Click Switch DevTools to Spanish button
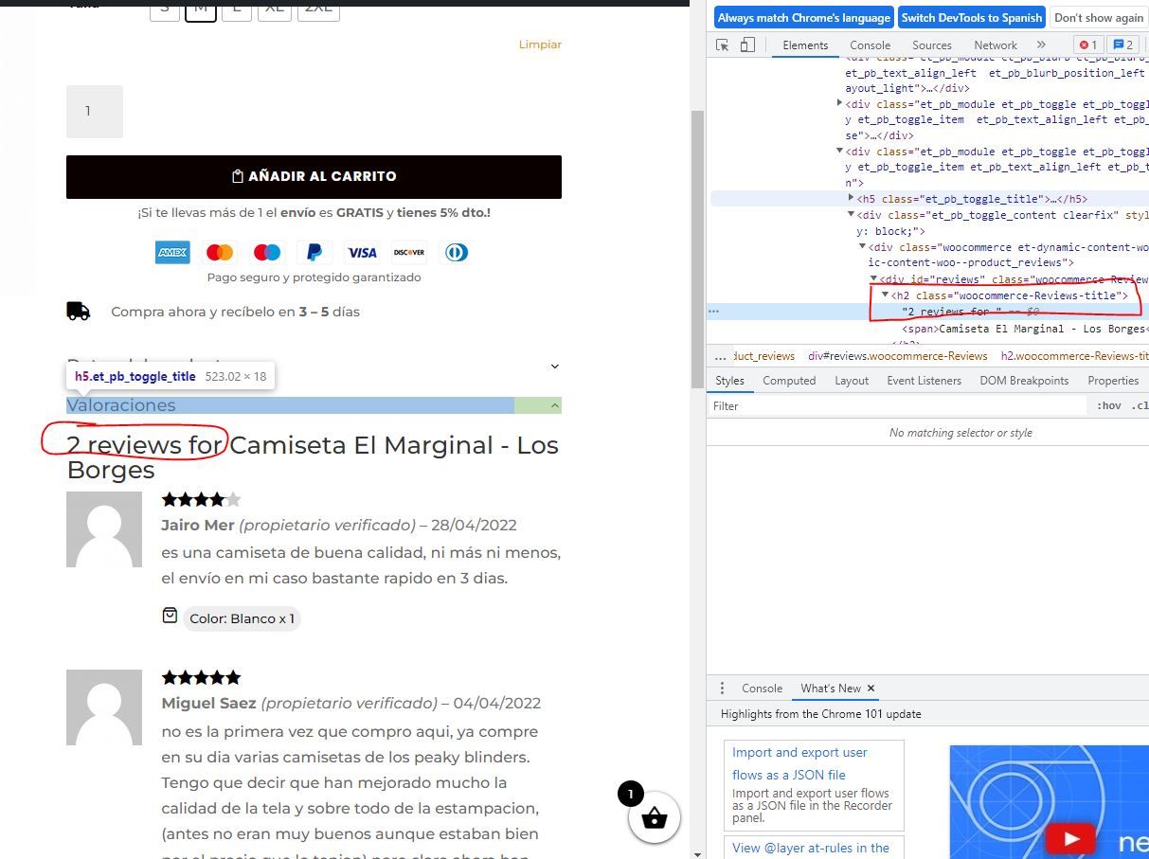The height and width of the screenshot is (859, 1149). pos(972,17)
